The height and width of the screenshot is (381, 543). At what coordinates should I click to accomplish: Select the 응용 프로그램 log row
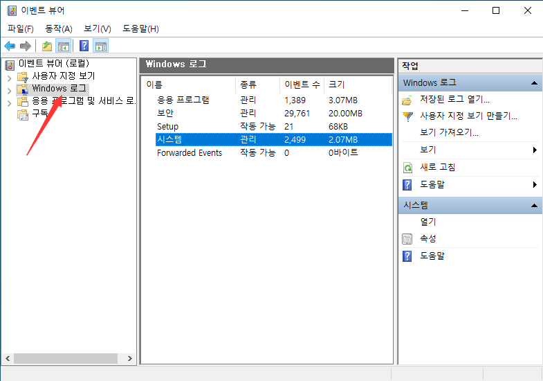[274, 100]
